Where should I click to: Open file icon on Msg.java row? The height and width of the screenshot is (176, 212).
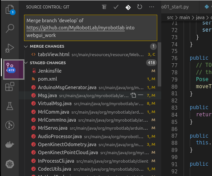pos(133,95)
